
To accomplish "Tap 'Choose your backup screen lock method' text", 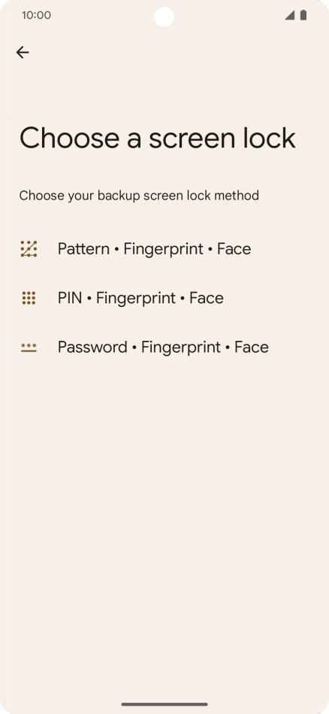I will tap(139, 196).
